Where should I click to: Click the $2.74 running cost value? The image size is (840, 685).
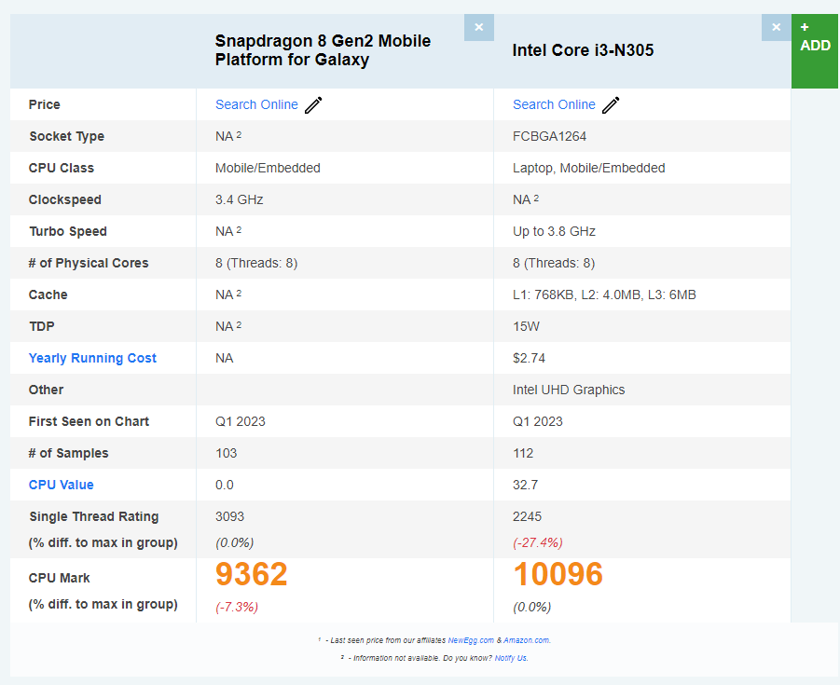pos(529,358)
